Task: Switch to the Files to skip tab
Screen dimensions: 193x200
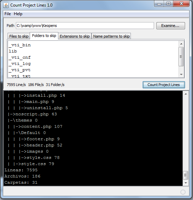Action: (19, 36)
